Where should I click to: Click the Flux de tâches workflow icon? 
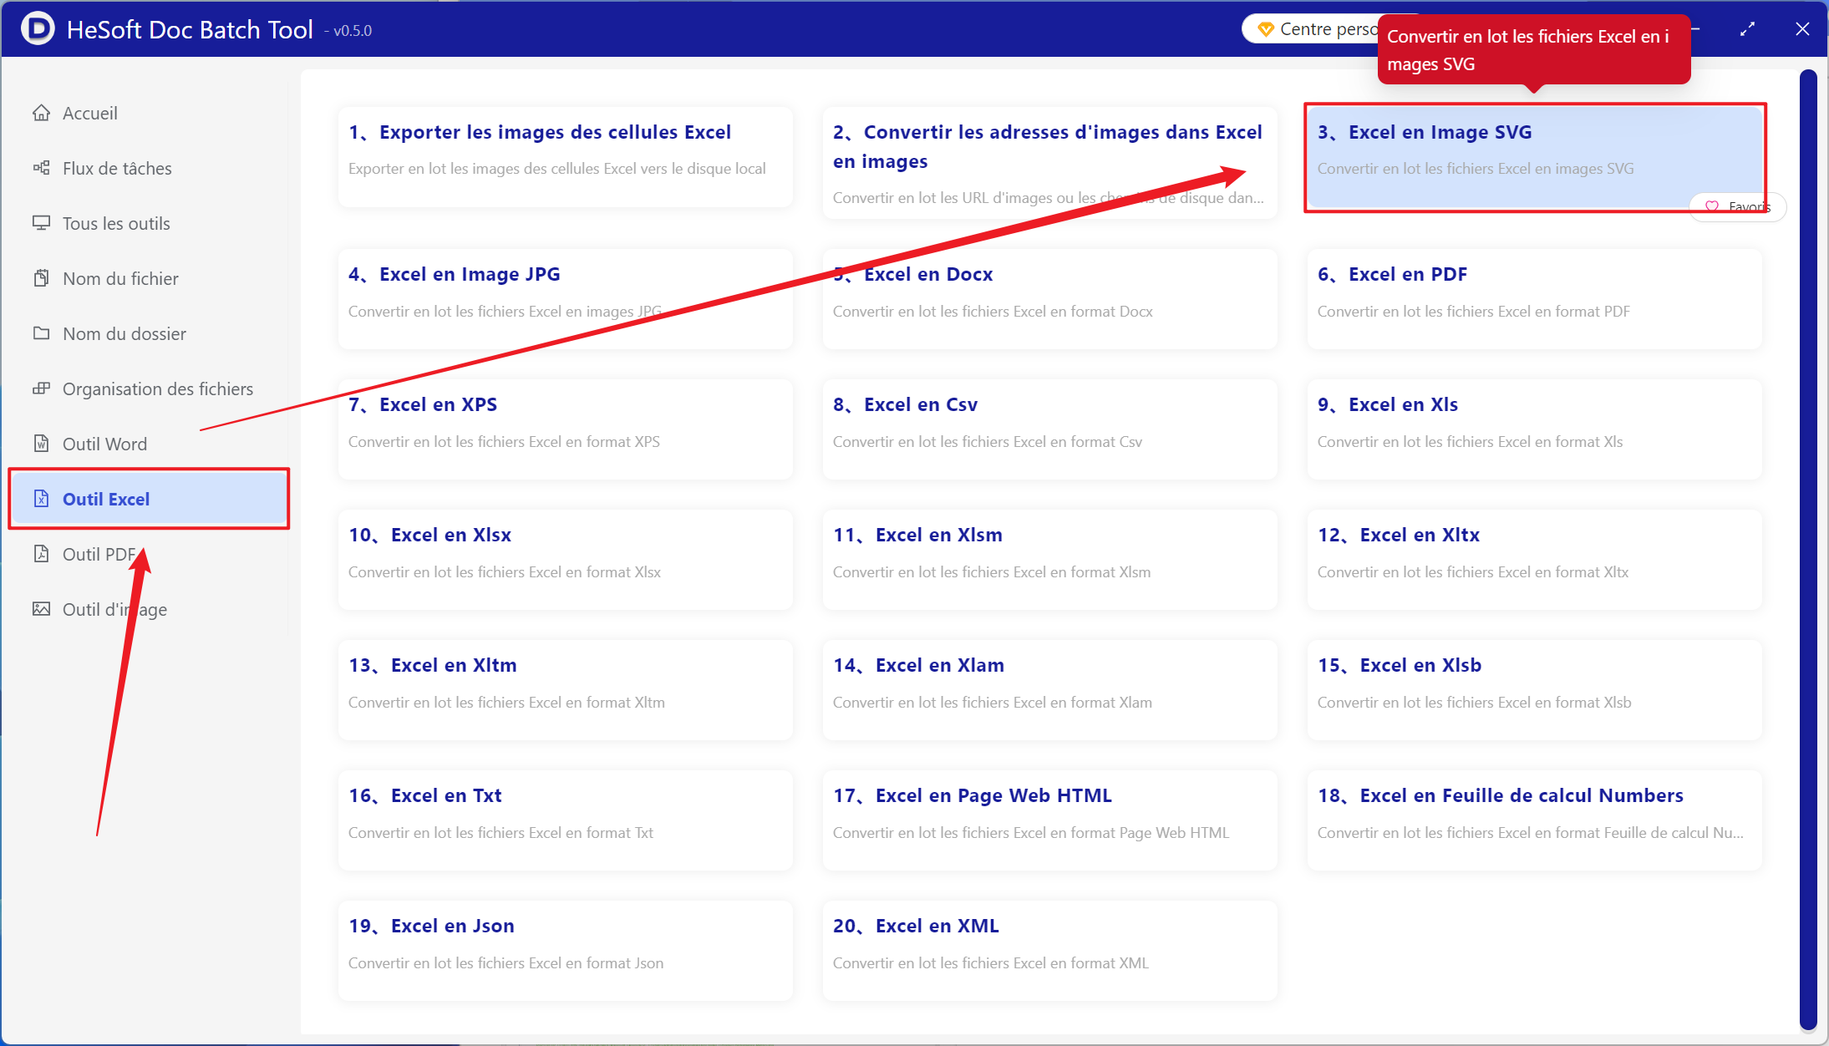point(41,168)
